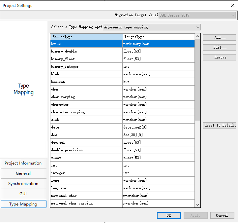Select the character source type row

tap(122, 104)
